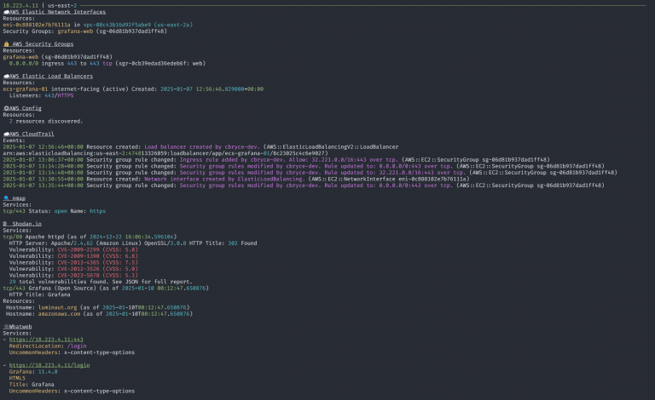Viewport: 655px width, 400px height.
Task: Click the Shodan.io heading text
Action: point(26,224)
